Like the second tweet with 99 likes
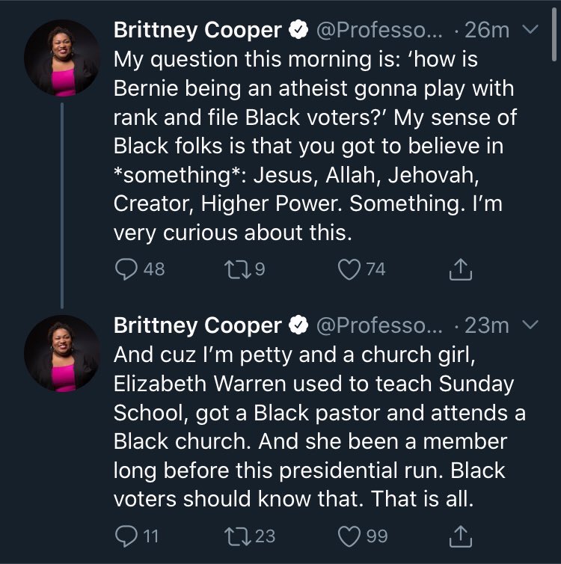Image resolution: width=561 pixels, height=564 pixels. point(349,536)
